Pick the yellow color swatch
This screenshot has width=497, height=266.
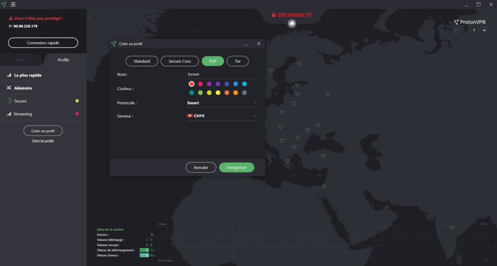pos(218,93)
